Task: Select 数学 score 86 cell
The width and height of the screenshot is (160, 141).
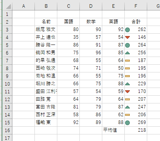Action: [x=91, y=115]
